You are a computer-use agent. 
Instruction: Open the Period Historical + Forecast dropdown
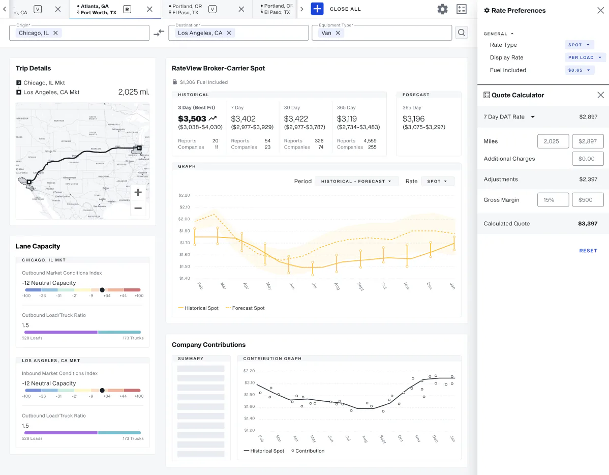(356, 181)
